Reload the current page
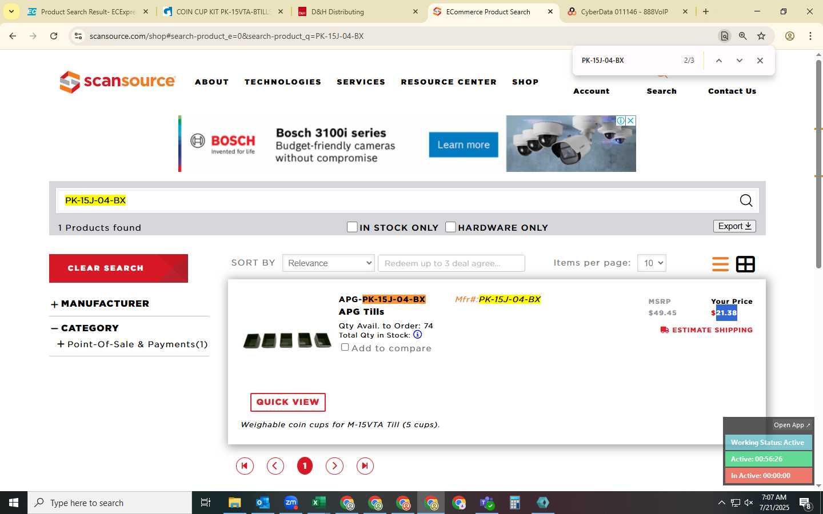This screenshot has width=823, height=514. [x=54, y=36]
